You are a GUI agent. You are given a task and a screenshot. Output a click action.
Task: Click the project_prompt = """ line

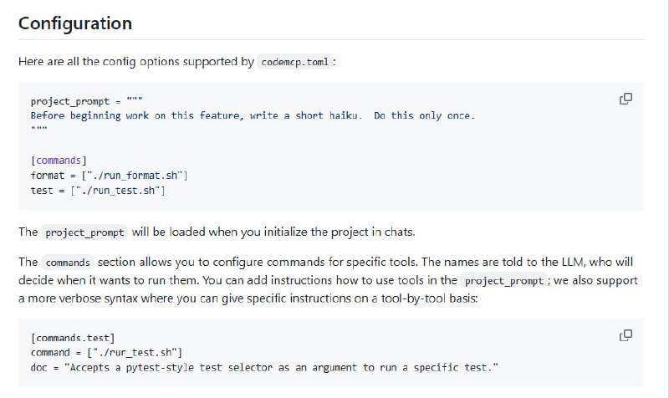click(80, 100)
